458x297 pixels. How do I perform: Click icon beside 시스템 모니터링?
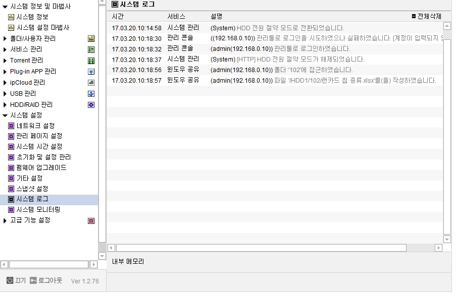[11, 210]
